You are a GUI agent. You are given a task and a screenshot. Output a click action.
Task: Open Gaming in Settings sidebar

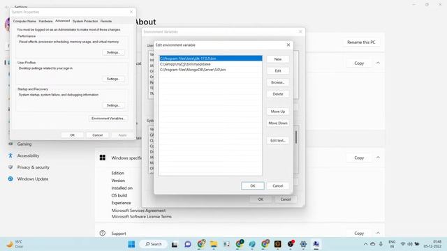pyautogui.click(x=24, y=144)
